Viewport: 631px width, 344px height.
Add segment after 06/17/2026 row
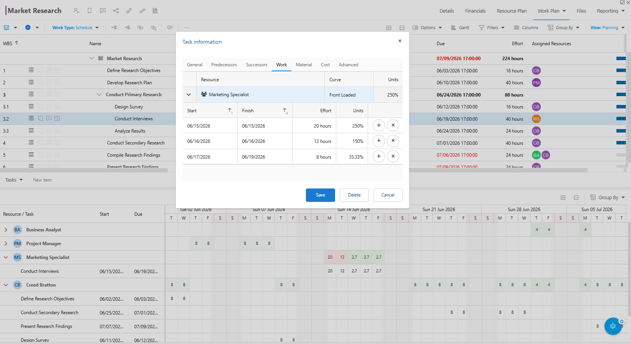click(x=379, y=156)
